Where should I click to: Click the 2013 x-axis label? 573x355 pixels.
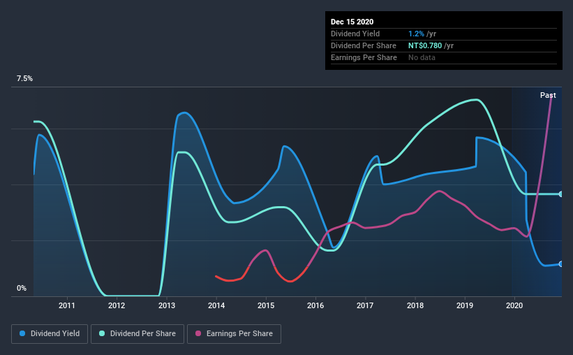pyautogui.click(x=167, y=305)
